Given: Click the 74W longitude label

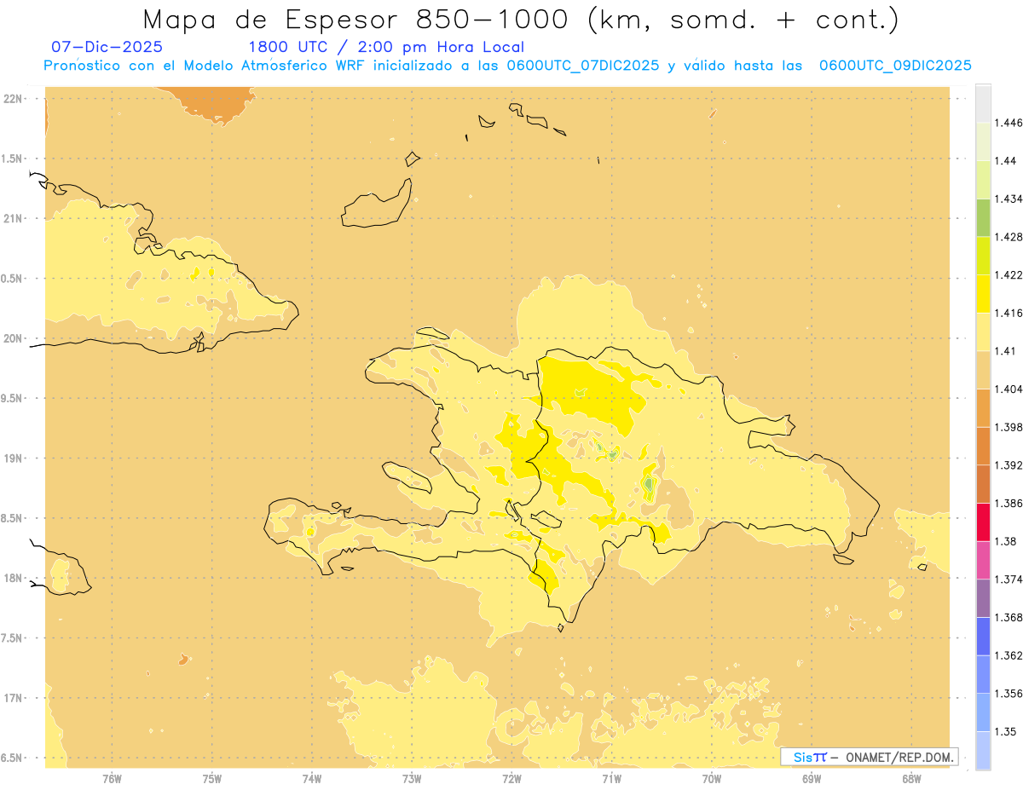Looking at the screenshot, I should click(x=312, y=778).
